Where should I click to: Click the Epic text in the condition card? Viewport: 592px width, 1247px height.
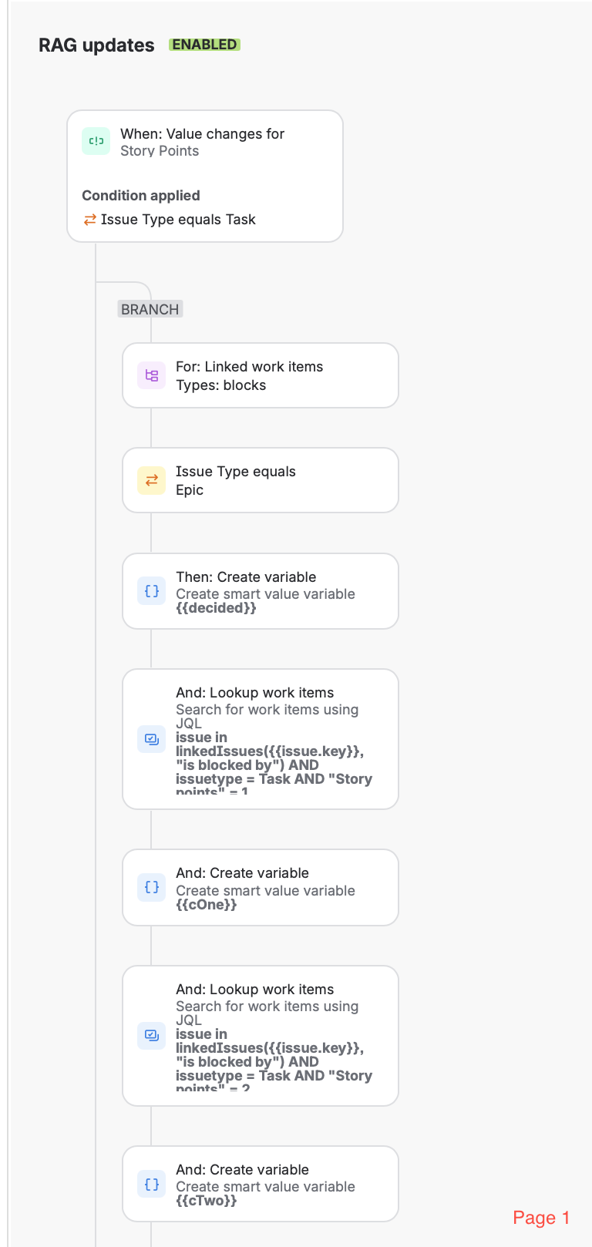[190, 490]
